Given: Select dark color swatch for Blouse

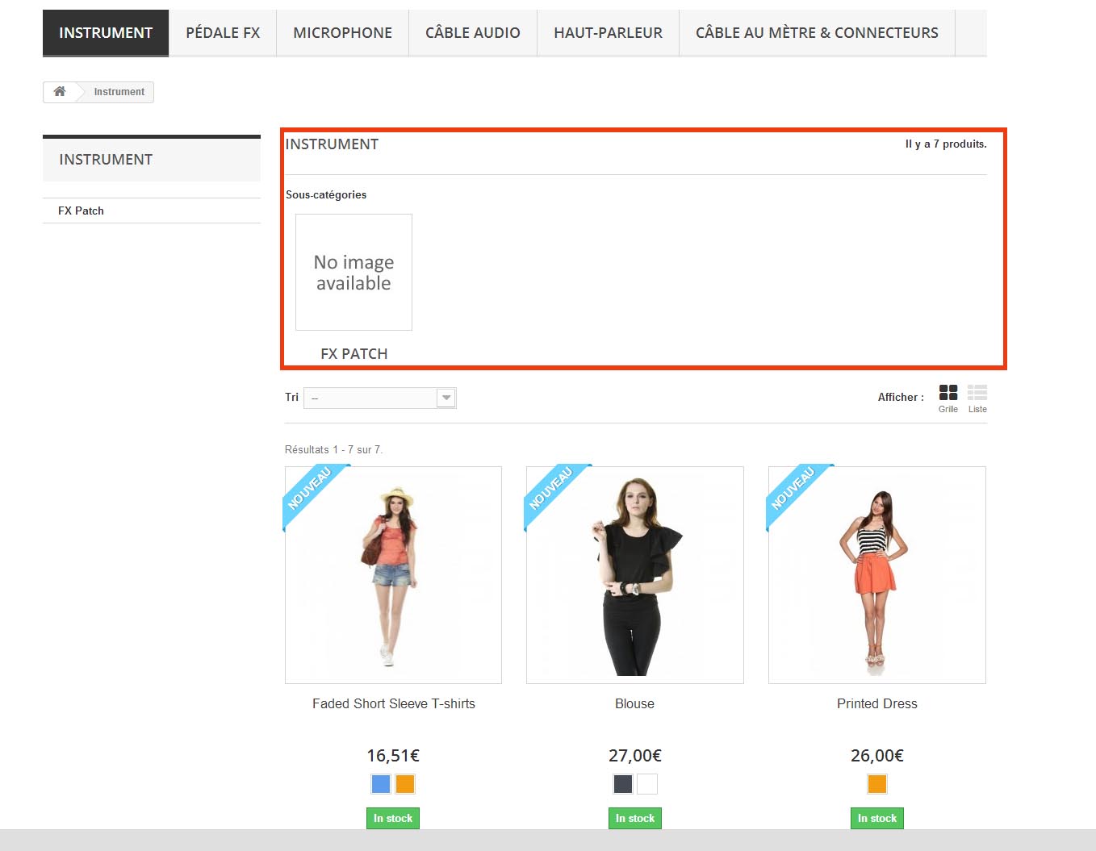Looking at the screenshot, I should (623, 783).
